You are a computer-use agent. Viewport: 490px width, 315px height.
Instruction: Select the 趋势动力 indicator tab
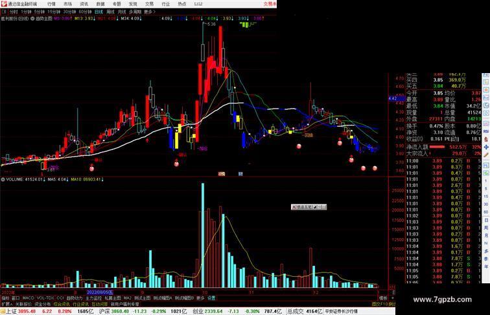75,298
